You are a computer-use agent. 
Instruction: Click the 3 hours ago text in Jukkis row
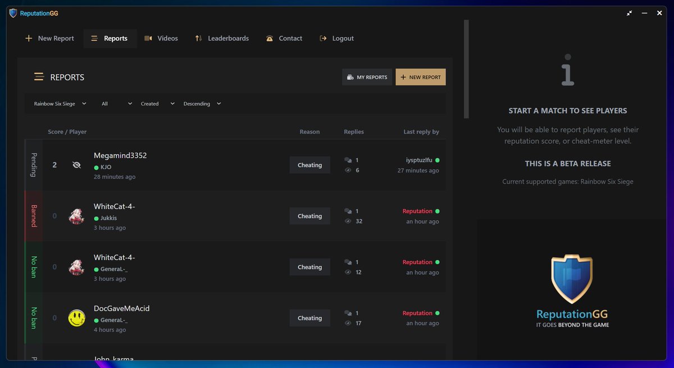[110, 228]
